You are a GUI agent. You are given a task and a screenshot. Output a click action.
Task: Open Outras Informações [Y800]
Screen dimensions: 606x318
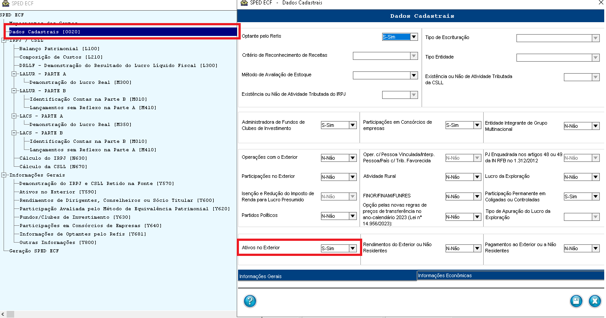pyautogui.click(x=58, y=242)
